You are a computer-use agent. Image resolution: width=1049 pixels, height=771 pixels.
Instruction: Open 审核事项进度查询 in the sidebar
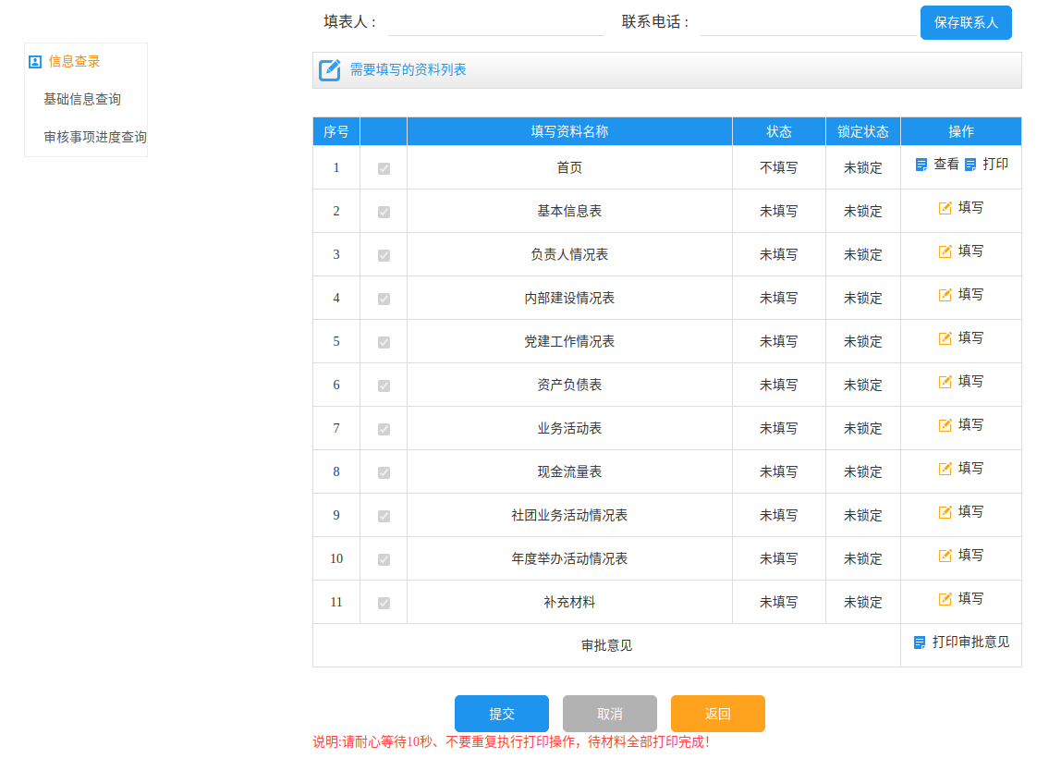coord(95,137)
